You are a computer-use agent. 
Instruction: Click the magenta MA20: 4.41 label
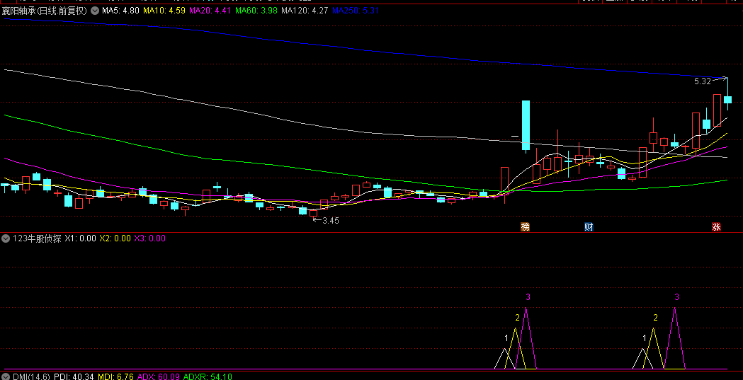209,11
